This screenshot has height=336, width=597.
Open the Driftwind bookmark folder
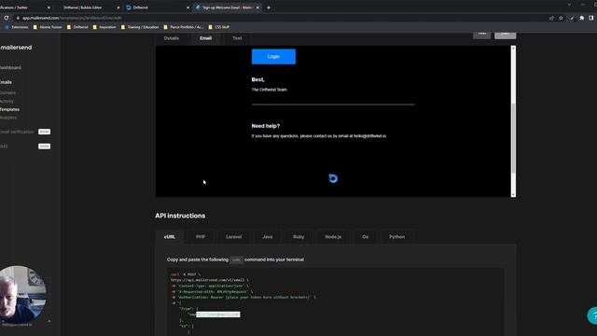[x=77, y=27]
